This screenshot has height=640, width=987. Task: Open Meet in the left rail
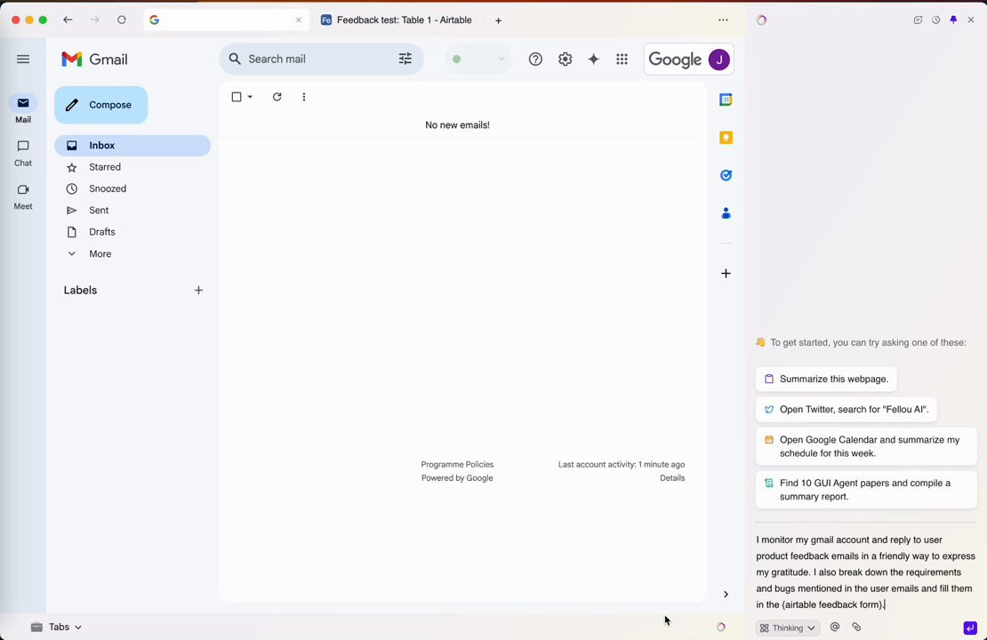pos(23,196)
